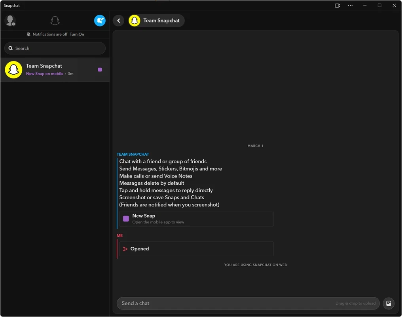This screenshot has width=402, height=317.
Task: Click the red arrow Opened icon
Action: point(125,249)
